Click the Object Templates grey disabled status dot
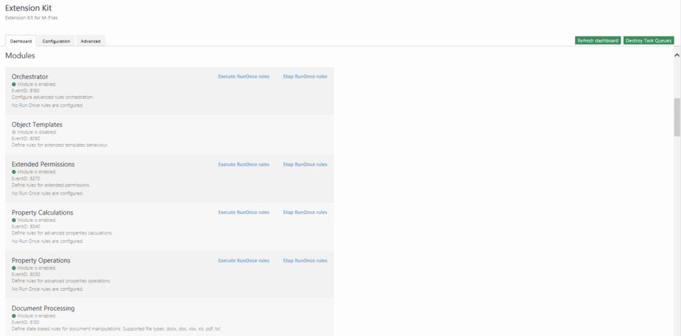This screenshot has width=681, height=336. [x=14, y=132]
